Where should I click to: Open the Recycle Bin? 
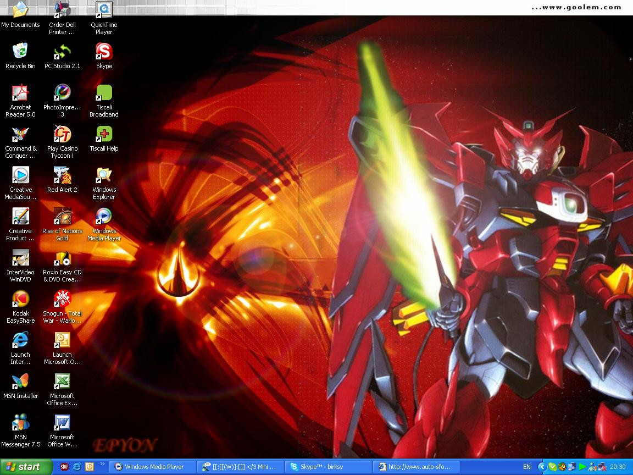[20, 56]
